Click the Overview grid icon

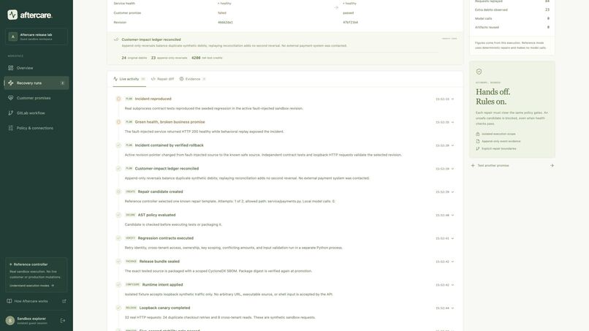[10, 68]
